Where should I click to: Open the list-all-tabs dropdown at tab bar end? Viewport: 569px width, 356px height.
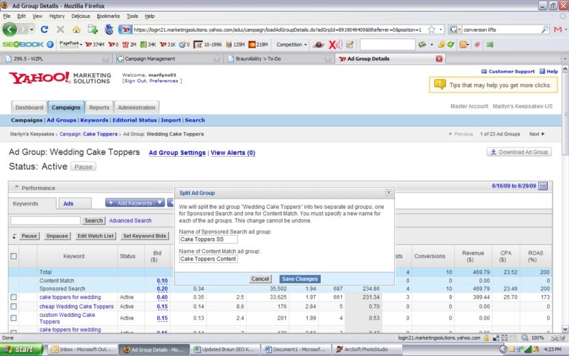click(x=565, y=58)
